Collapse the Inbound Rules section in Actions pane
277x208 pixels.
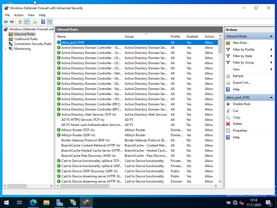coord(271,36)
